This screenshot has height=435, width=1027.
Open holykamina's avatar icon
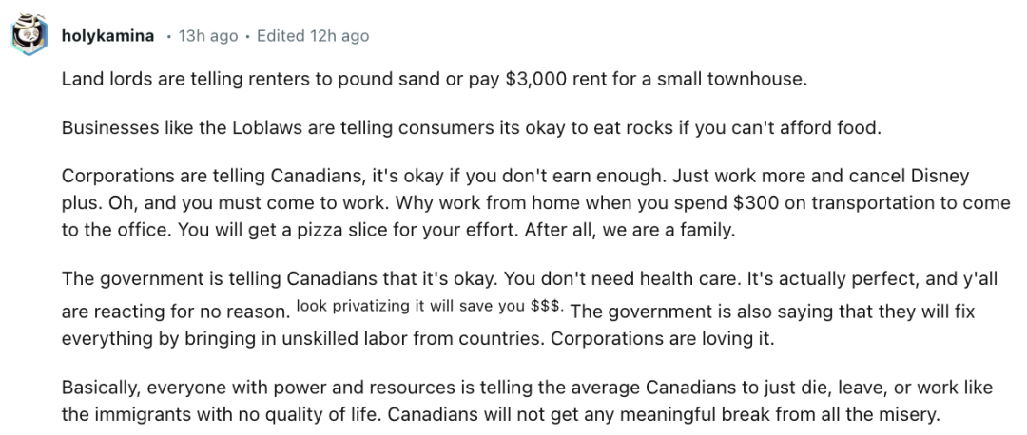coord(29,35)
